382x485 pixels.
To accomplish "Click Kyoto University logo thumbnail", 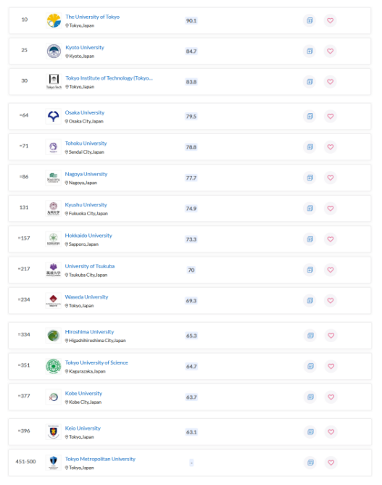I will point(54,51).
